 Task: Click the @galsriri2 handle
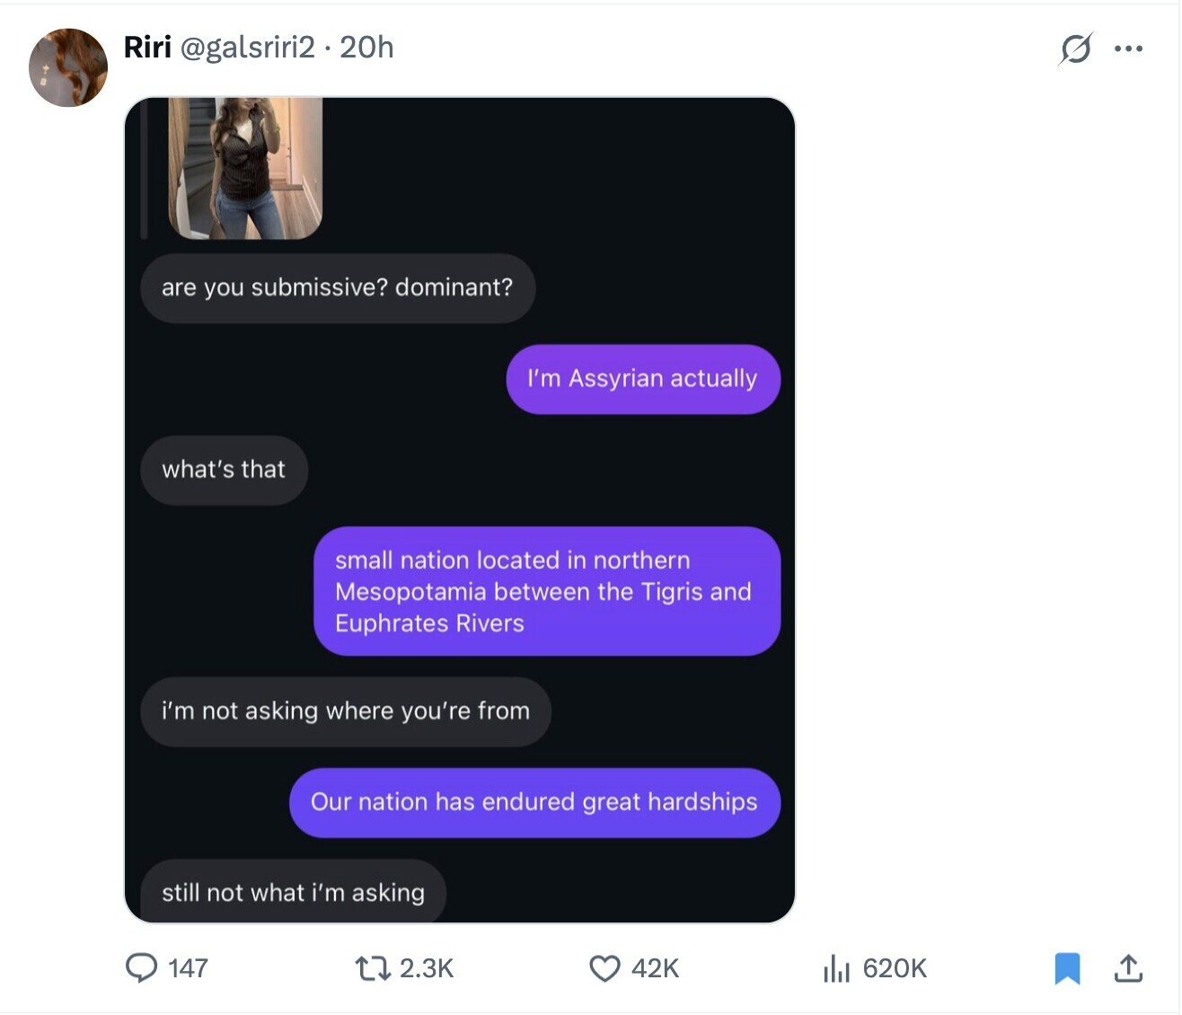point(248,48)
